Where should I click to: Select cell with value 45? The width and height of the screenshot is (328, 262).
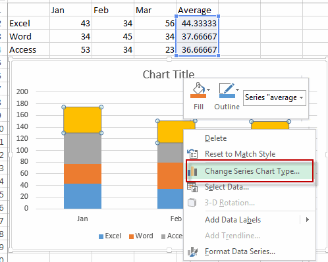coord(113,36)
